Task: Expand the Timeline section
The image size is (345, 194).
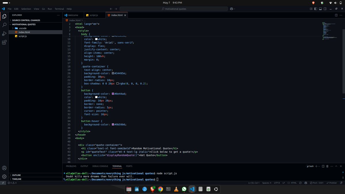Action: click(35, 179)
